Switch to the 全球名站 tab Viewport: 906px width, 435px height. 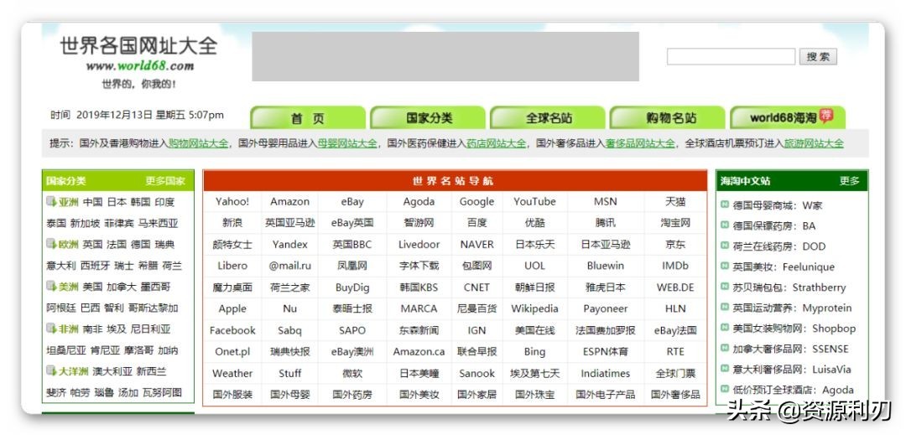pyautogui.click(x=549, y=118)
